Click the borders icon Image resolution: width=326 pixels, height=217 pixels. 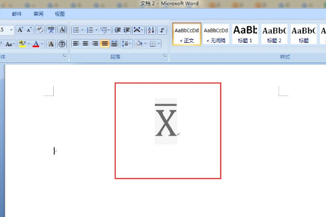(152, 43)
